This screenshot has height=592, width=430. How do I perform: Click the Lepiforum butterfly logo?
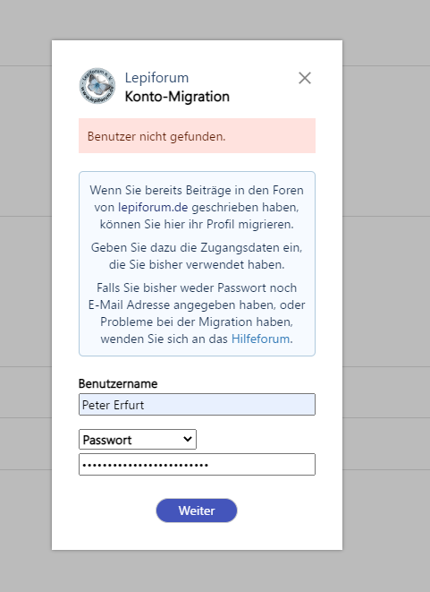click(x=97, y=86)
